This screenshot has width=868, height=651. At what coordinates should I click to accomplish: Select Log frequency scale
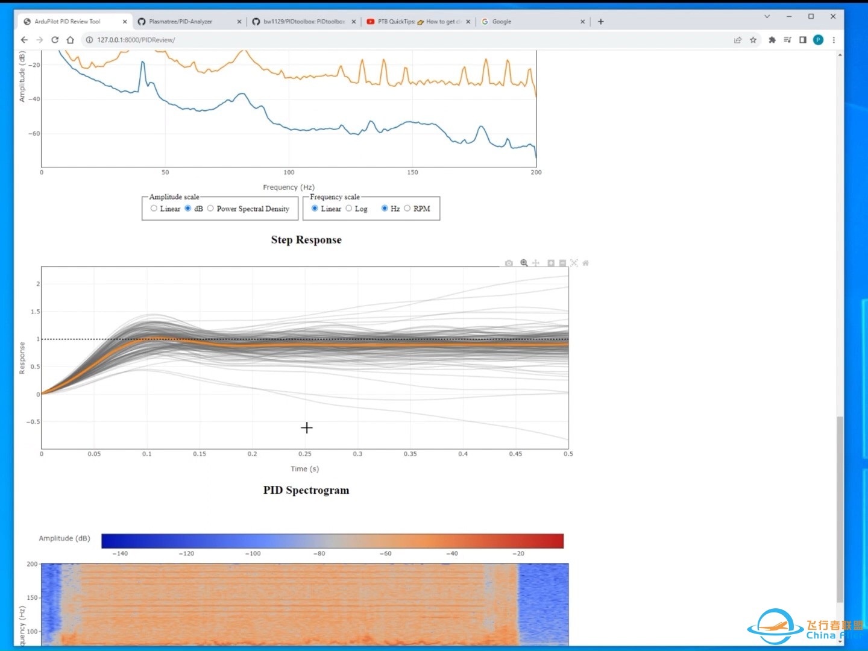348,209
